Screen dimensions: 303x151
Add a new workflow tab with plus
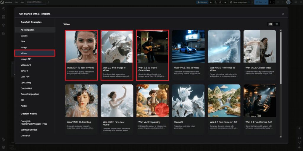pos(48,2)
